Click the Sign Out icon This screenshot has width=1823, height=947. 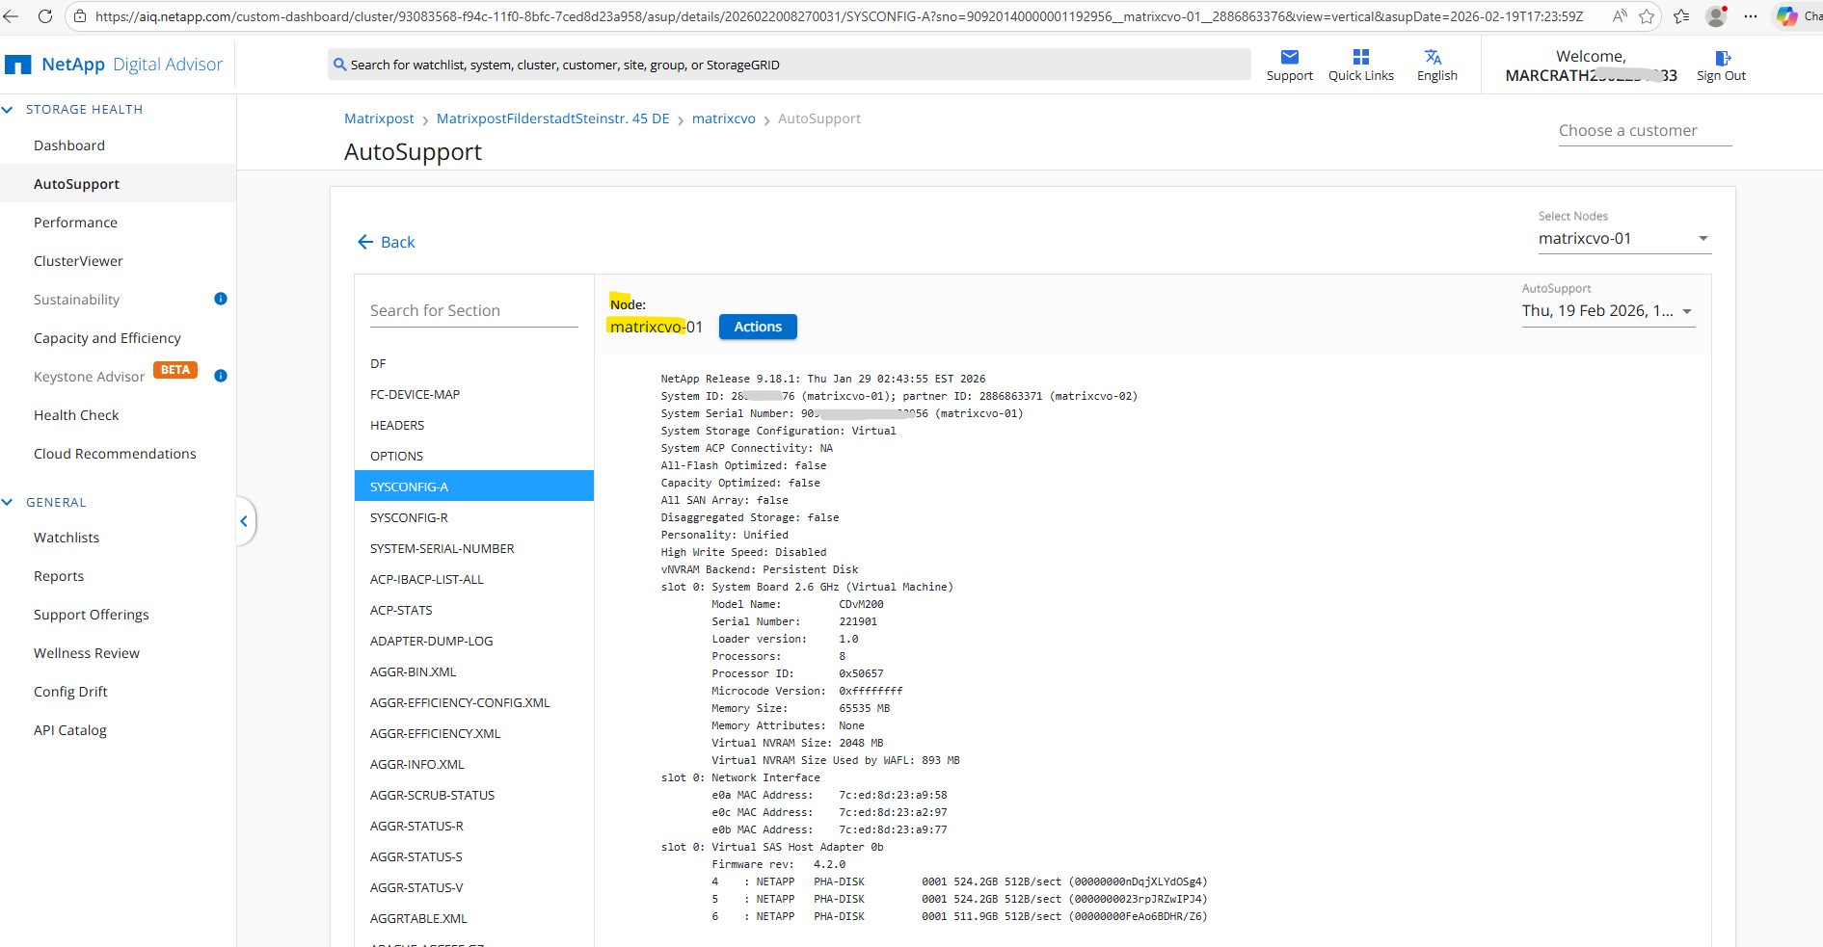point(1722,58)
